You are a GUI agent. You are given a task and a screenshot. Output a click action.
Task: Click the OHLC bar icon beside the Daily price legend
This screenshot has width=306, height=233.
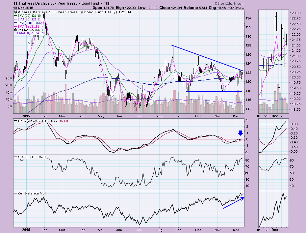coord(15,12)
